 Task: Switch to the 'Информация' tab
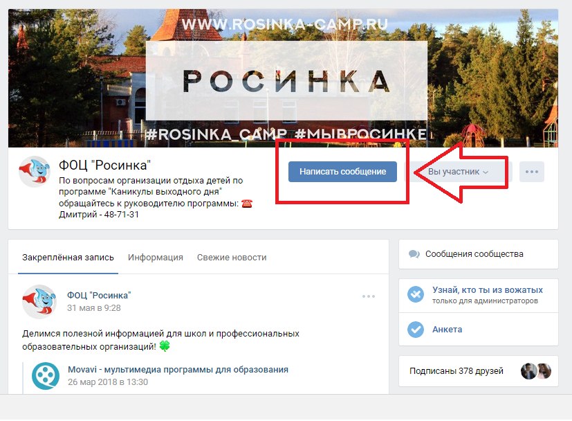click(156, 258)
